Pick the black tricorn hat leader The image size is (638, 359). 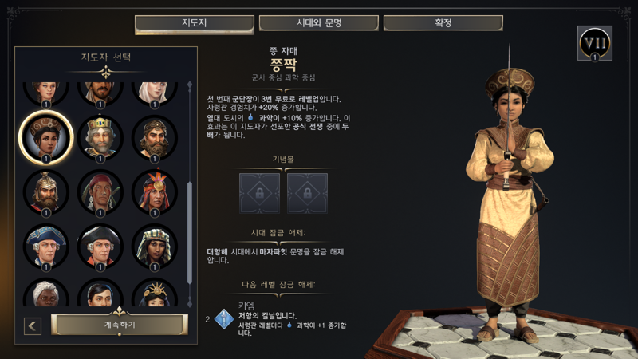(100, 247)
